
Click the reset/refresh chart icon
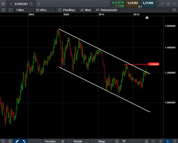pos(3,141)
